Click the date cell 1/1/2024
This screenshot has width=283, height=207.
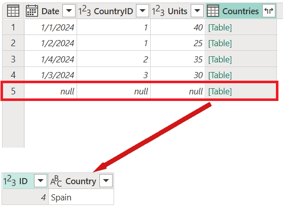coord(51,27)
